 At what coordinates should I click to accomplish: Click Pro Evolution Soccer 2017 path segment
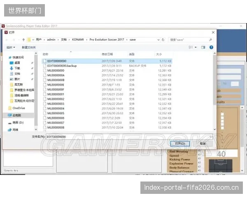(107, 40)
